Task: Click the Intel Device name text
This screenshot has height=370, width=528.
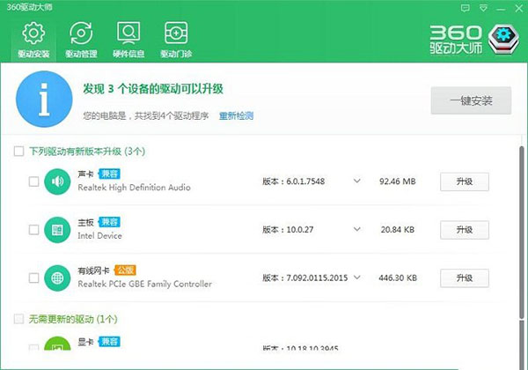Action: [x=99, y=235]
